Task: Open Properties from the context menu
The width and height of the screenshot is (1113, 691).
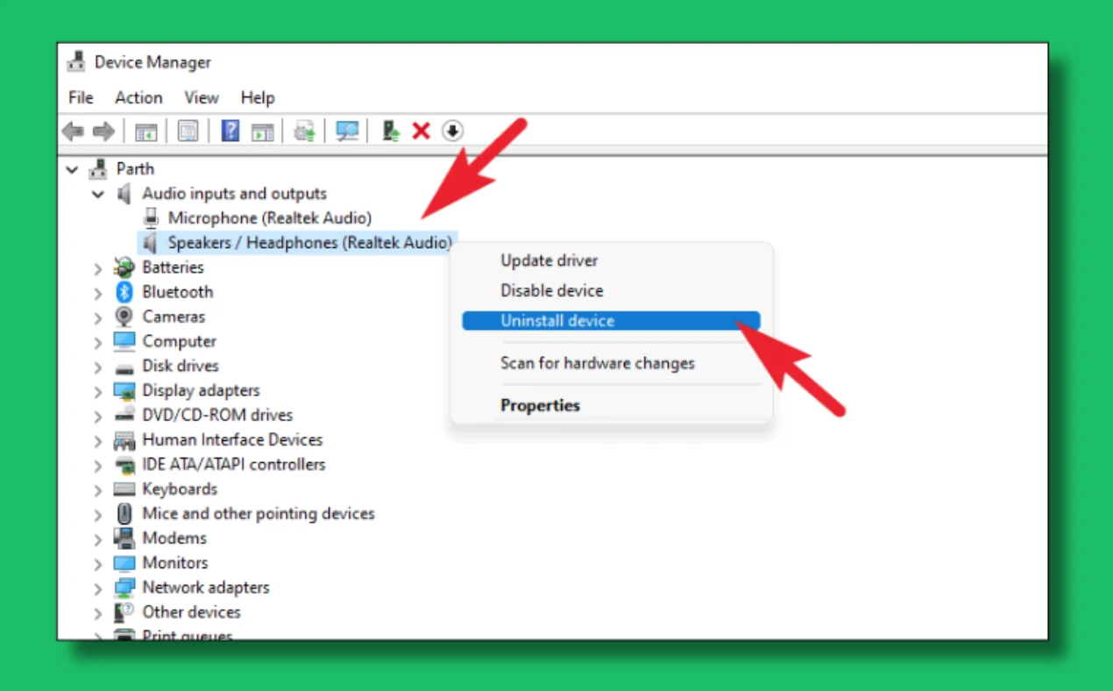Action: 540,405
